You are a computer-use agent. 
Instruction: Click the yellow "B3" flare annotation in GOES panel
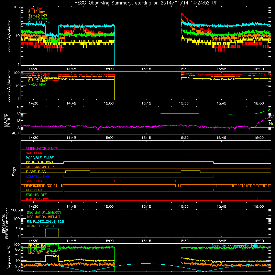pyautogui.click(x=272, y=117)
